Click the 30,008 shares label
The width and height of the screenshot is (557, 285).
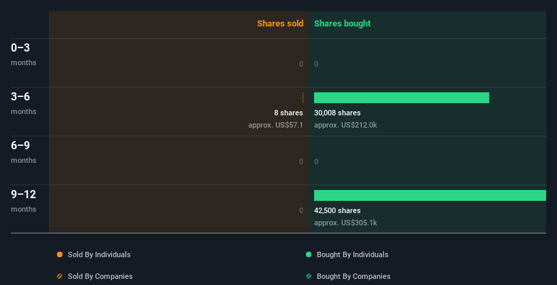pos(337,113)
